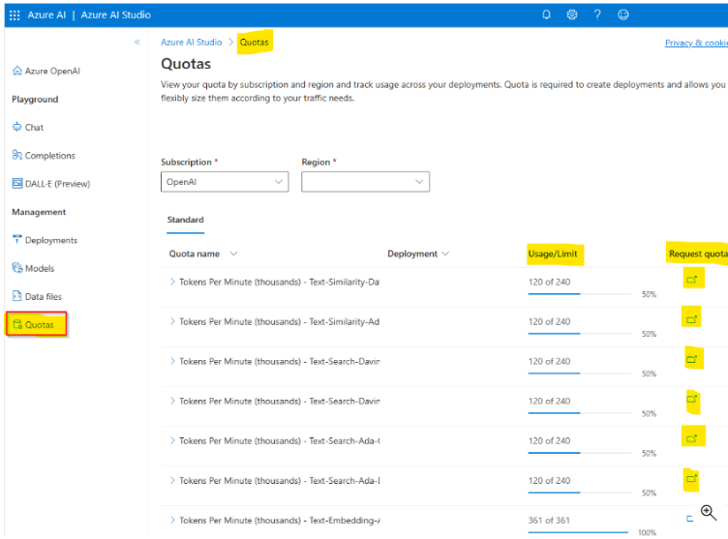Click the Quota name column header
728x539 pixels.
click(x=194, y=254)
